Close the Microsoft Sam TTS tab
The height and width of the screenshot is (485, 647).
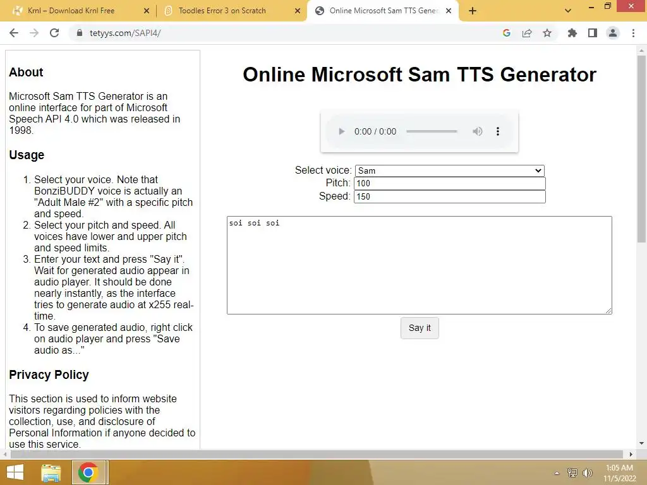[449, 11]
